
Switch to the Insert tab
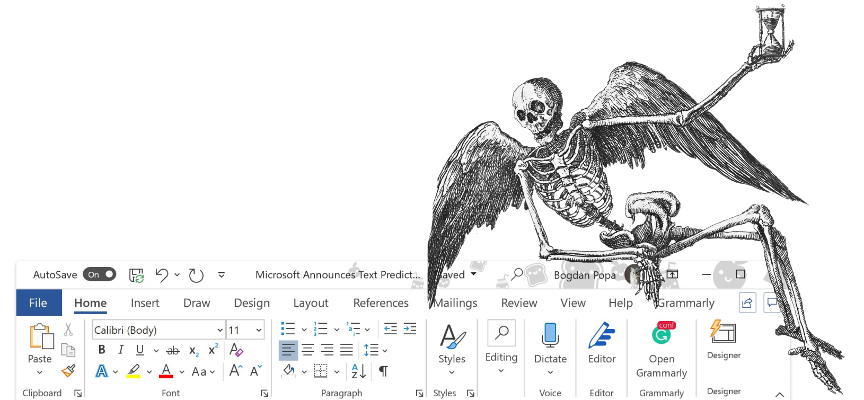pyautogui.click(x=145, y=303)
